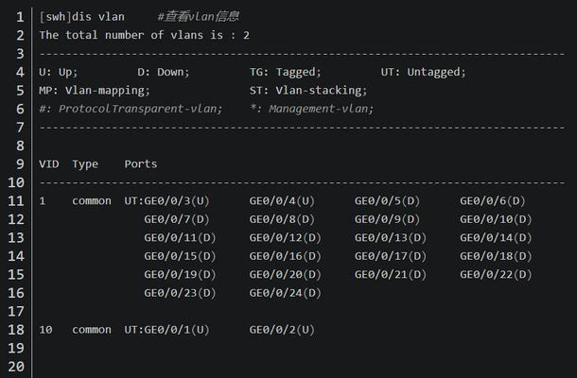Click 'The total number of vlans' line
This screenshot has height=378, width=577.
[144, 35]
